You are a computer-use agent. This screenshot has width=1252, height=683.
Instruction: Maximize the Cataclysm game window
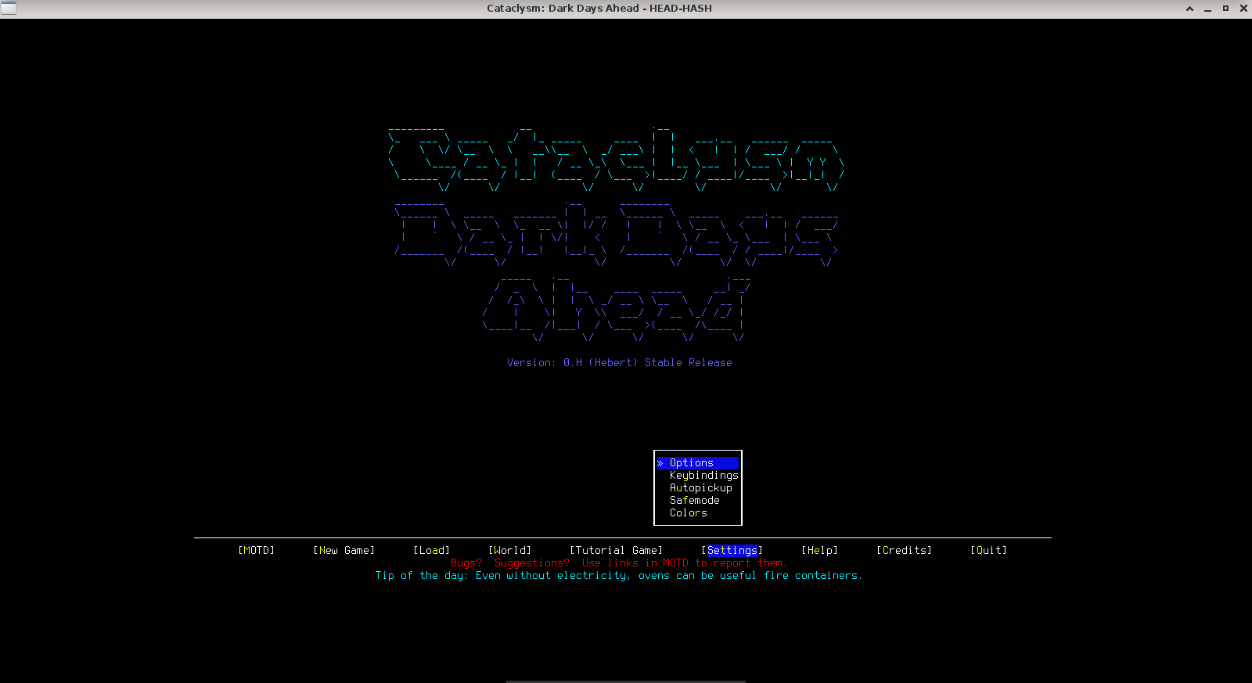tap(1225, 9)
